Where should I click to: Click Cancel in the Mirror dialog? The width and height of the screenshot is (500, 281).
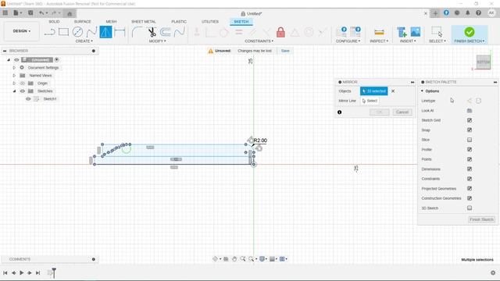pos(402,112)
